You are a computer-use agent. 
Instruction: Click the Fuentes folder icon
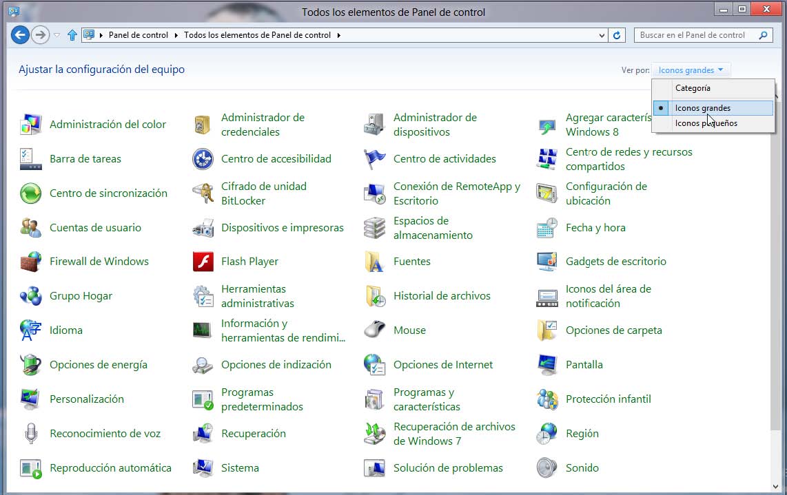coord(374,262)
